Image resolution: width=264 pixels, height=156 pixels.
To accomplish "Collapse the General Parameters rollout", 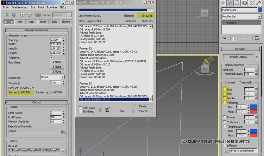I will (37, 30).
